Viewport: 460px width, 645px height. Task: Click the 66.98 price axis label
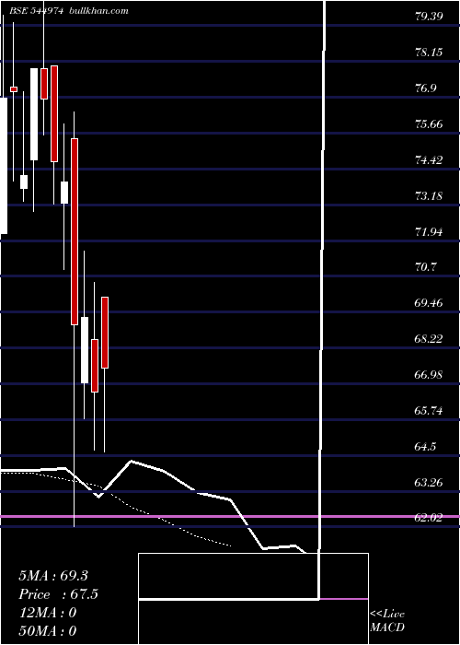coord(429,375)
